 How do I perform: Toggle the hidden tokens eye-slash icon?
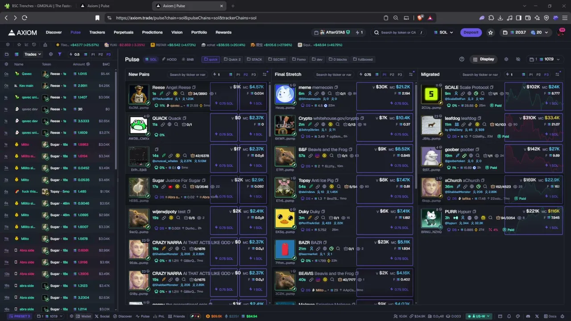pos(518,59)
